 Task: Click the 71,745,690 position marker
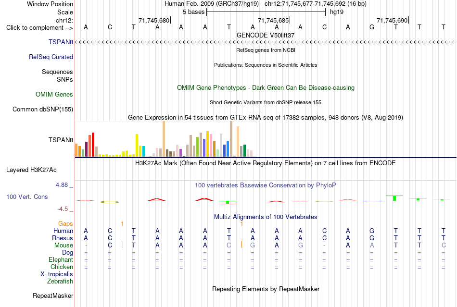(x=393, y=20)
